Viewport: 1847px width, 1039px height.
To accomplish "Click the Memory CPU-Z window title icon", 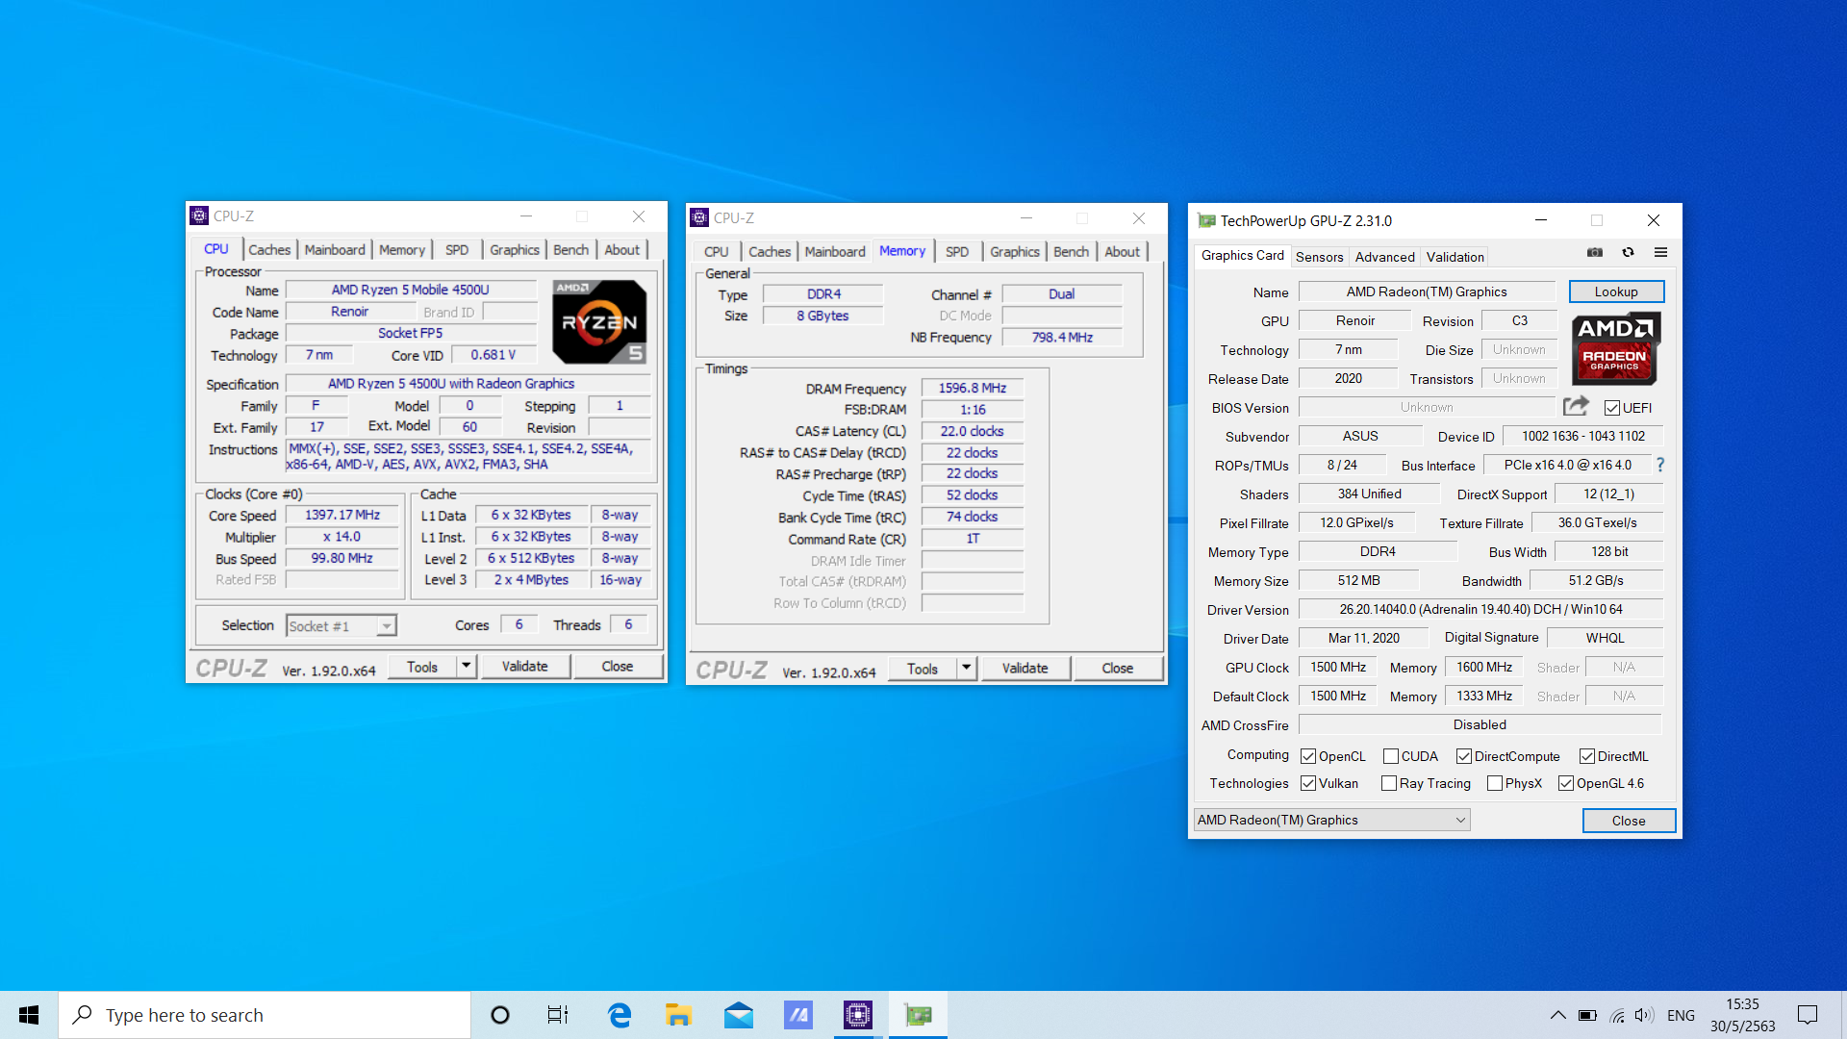I will (x=699, y=217).
